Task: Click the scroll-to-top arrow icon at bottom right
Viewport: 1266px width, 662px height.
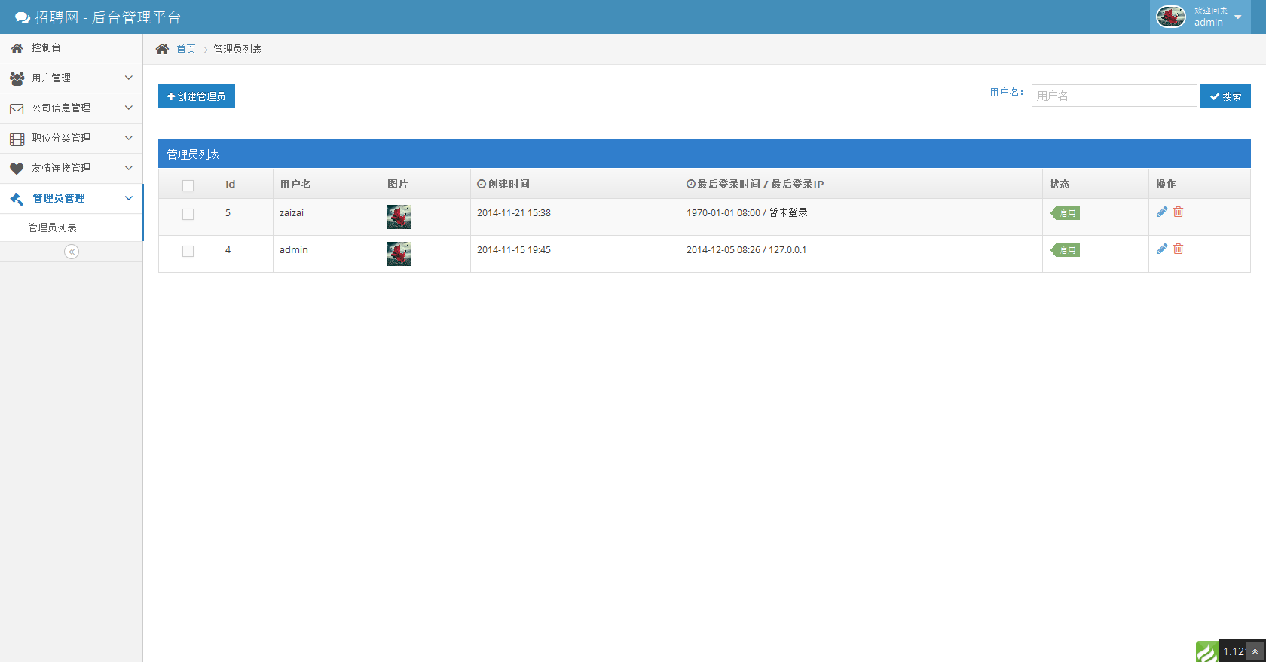Action: (x=1255, y=651)
